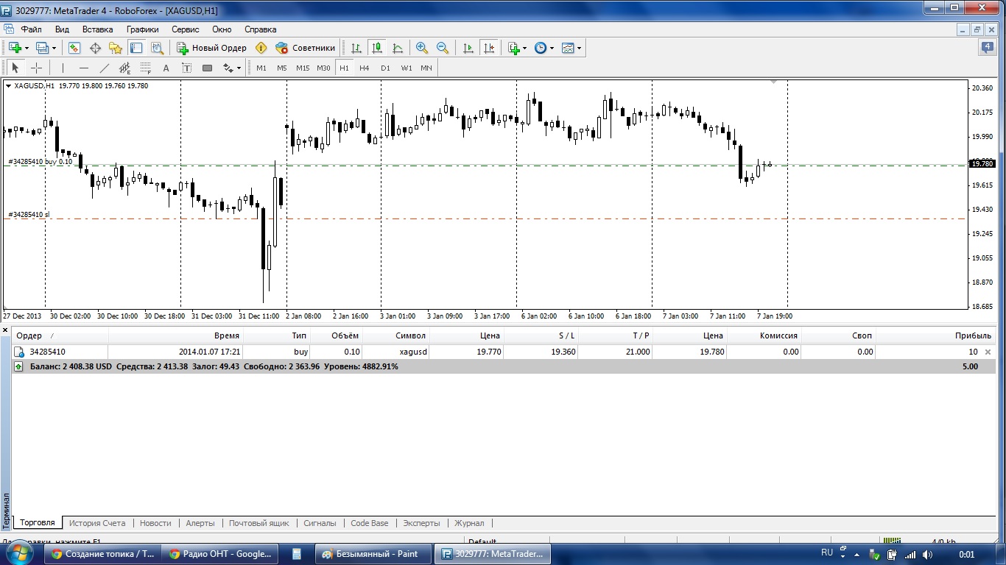Toggle chart auto scroll
Image resolution: width=1006 pixels, height=565 pixels.
[x=468, y=48]
